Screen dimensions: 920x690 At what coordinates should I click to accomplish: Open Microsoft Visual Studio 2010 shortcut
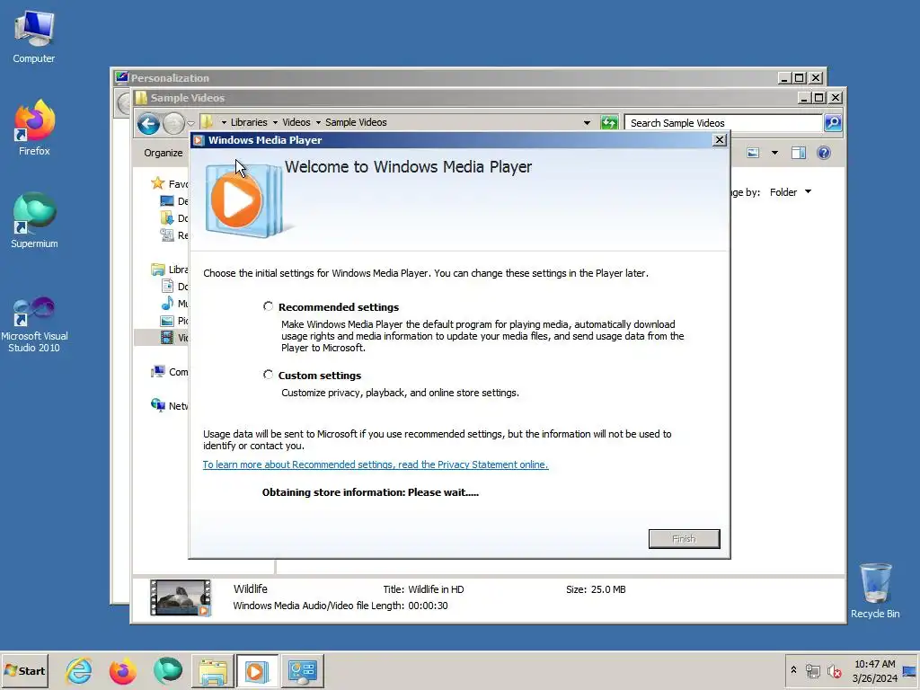[34, 324]
